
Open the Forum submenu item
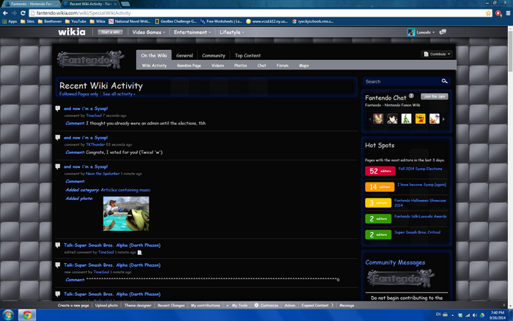click(282, 65)
